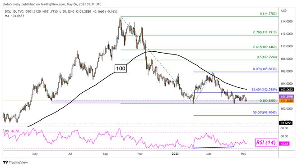The image size is (298, 167).
Task: Click the RSI (14) label box
Action: [x=266, y=143]
